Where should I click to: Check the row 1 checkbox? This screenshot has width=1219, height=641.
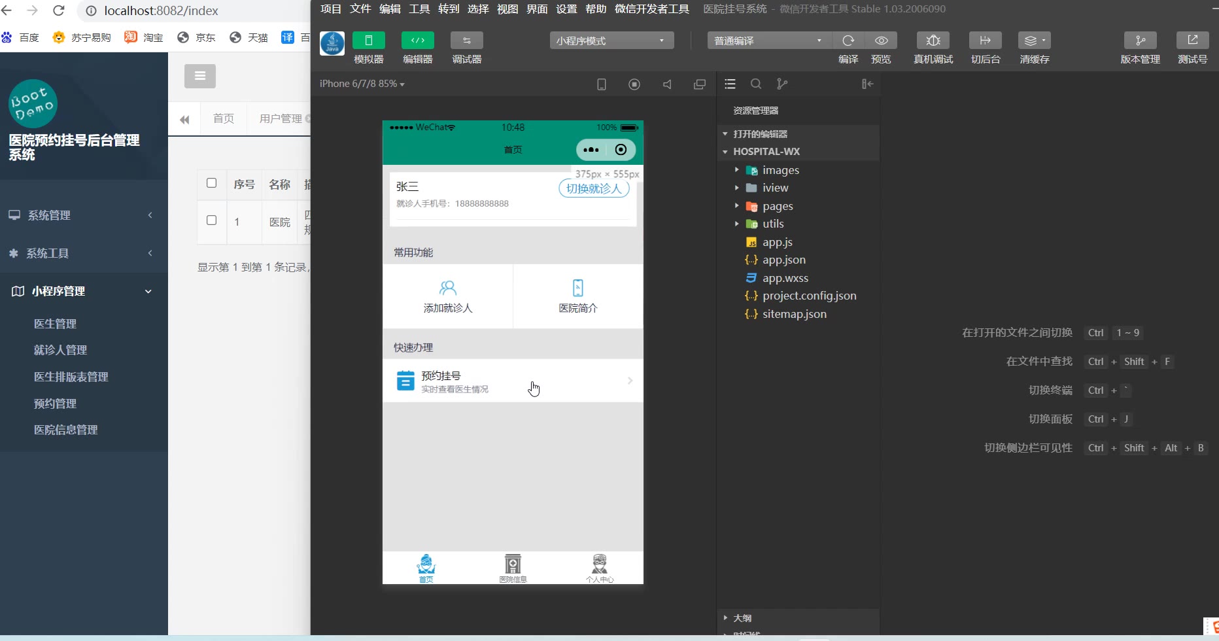coord(211,220)
